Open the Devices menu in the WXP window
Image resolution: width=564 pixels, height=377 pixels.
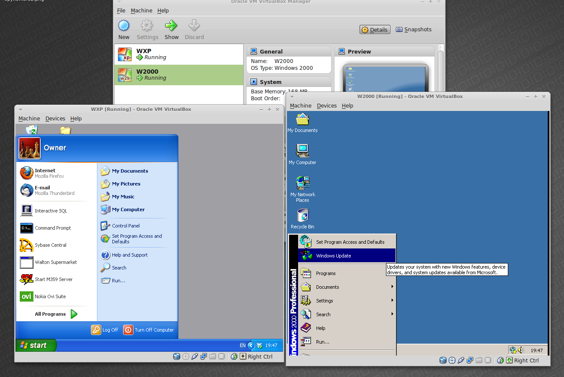coord(55,119)
